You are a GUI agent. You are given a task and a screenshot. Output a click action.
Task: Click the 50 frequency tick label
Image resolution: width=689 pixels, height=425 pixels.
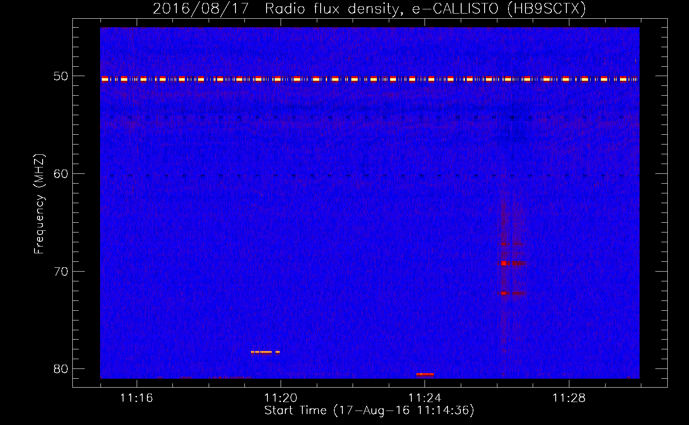coord(61,76)
